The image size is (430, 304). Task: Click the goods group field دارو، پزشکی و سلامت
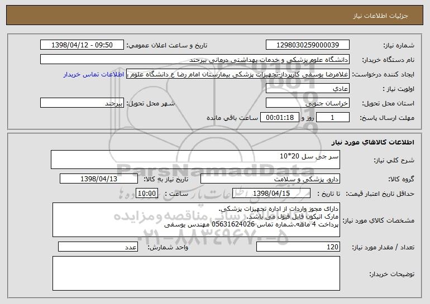[270, 179]
